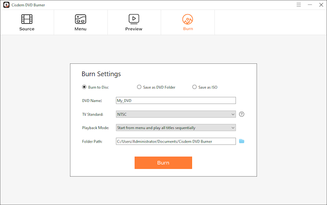Select the Burn to Disc option
Screen dimensions: 327x205
click(x=95, y=87)
